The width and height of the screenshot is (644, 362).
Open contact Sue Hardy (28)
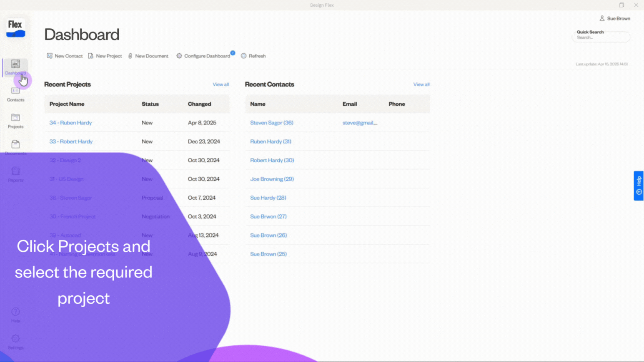pos(268,198)
